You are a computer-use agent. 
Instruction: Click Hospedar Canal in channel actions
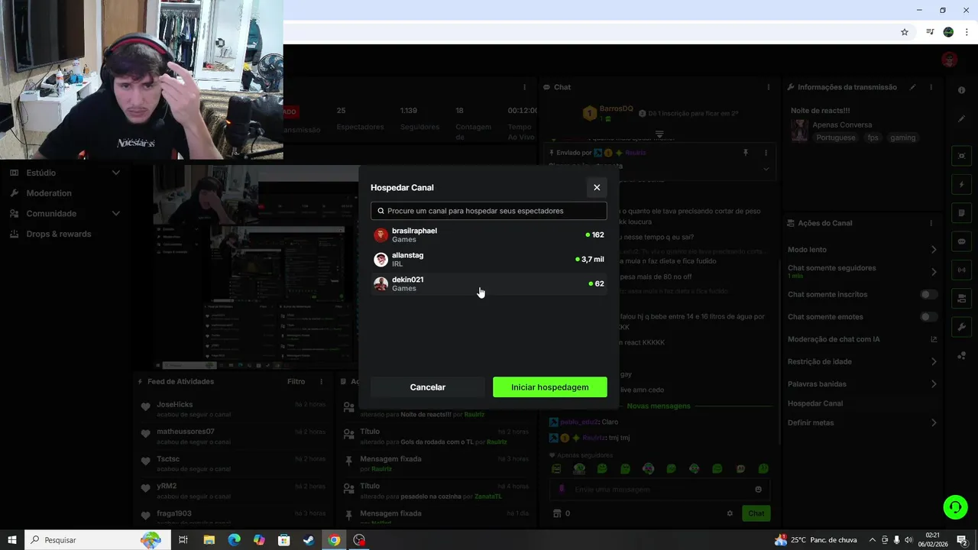click(815, 403)
